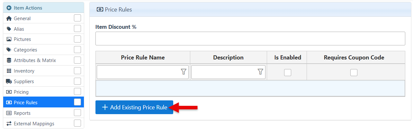
Task: Click the arrows icon beside External Mappings
Action: pos(9,124)
